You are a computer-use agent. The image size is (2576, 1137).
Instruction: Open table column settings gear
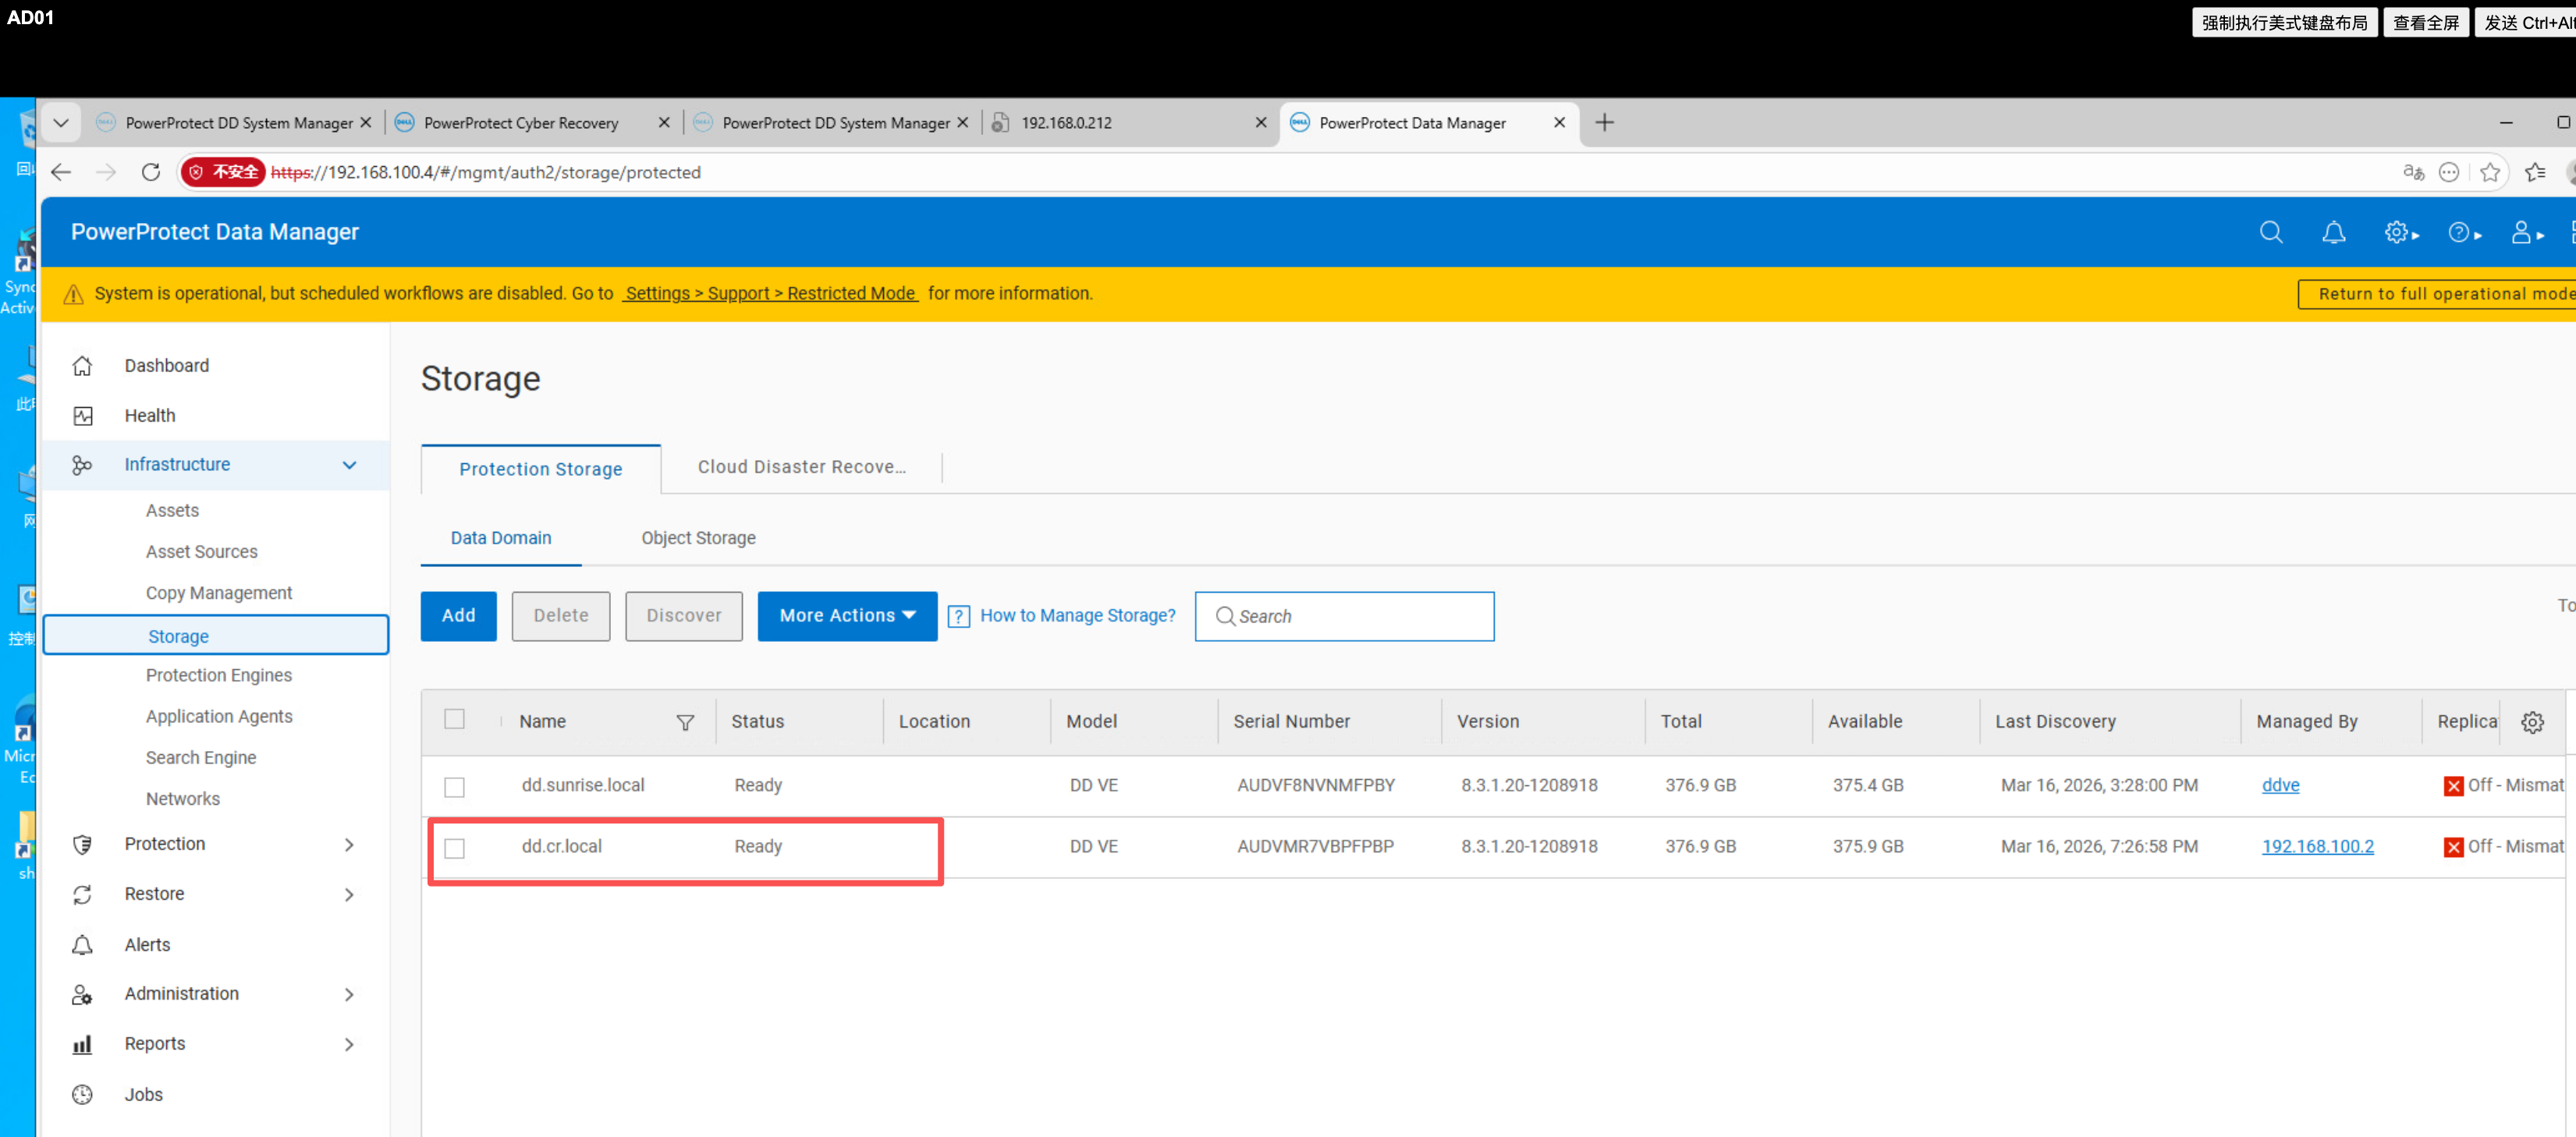[x=2532, y=722]
